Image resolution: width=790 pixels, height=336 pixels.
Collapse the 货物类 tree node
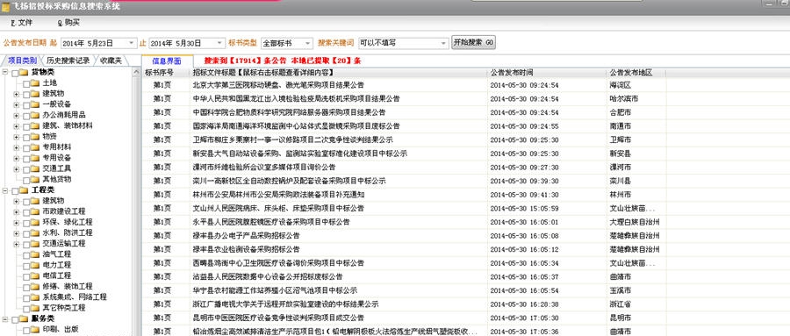point(5,73)
